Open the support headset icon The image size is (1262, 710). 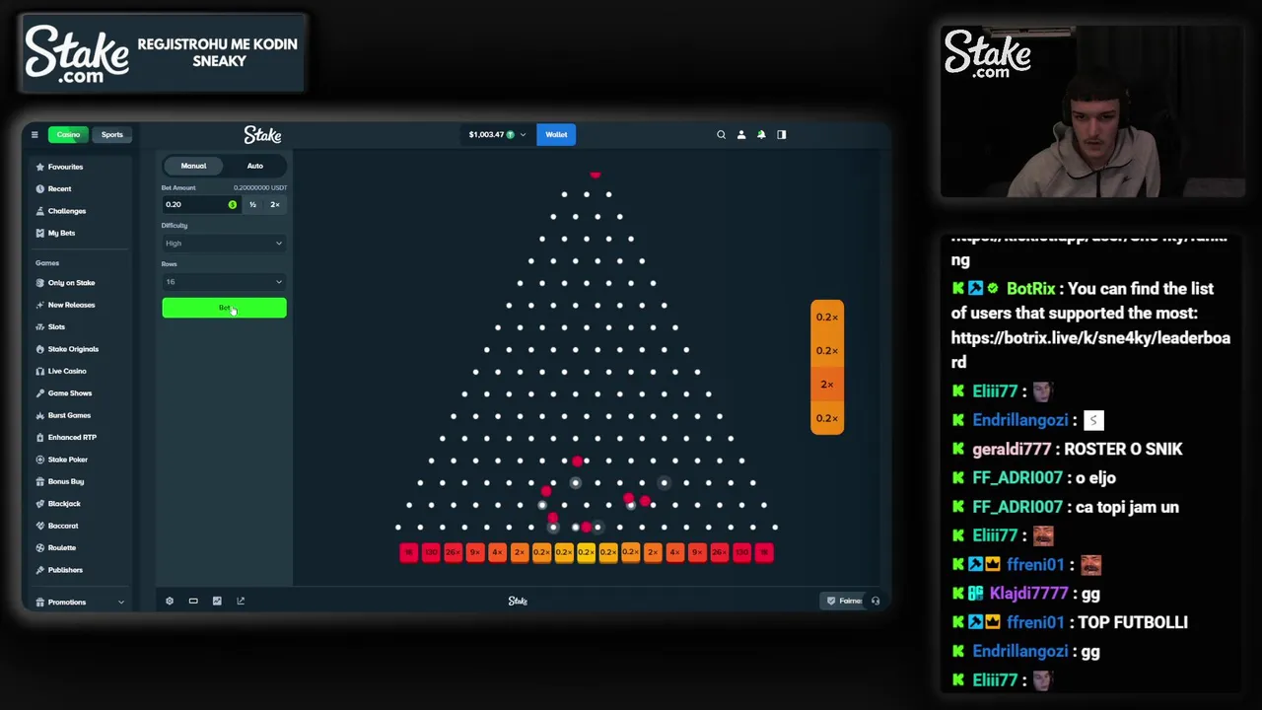(875, 601)
